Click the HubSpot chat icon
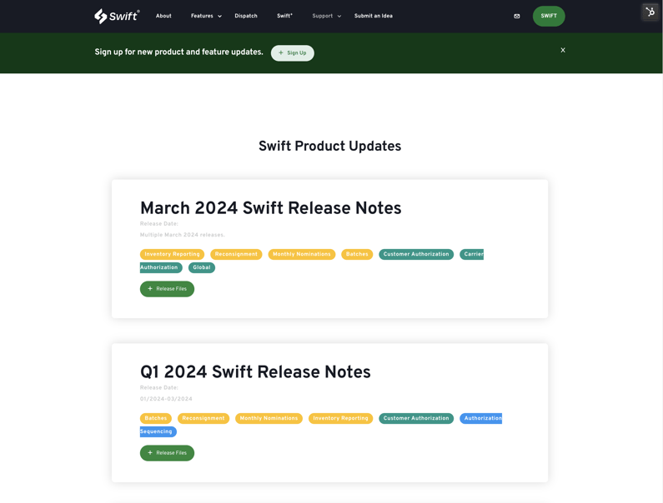 pos(650,12)
